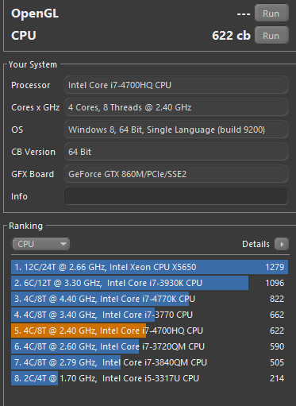
Task: Run the CPU benchmark
Action: [x=271, y=35]
